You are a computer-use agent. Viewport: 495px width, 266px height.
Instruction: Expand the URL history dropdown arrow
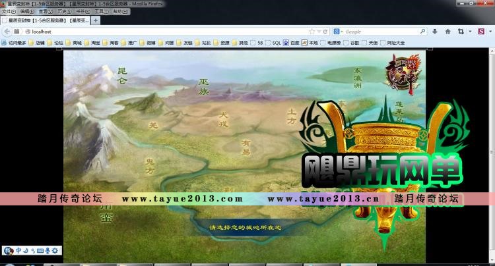319,32
